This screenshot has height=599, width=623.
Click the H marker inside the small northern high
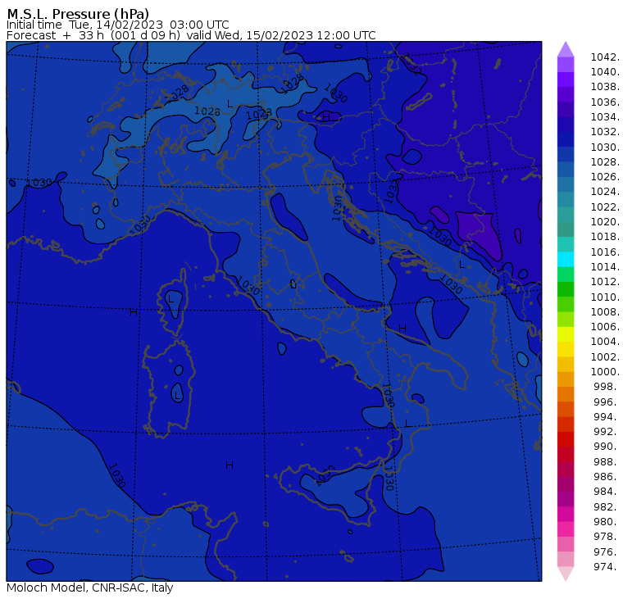pos(326,117)
